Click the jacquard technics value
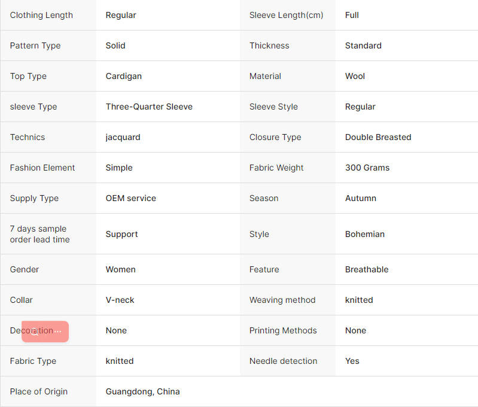This screenshot has height=407, width=478. tap(123, 137)
